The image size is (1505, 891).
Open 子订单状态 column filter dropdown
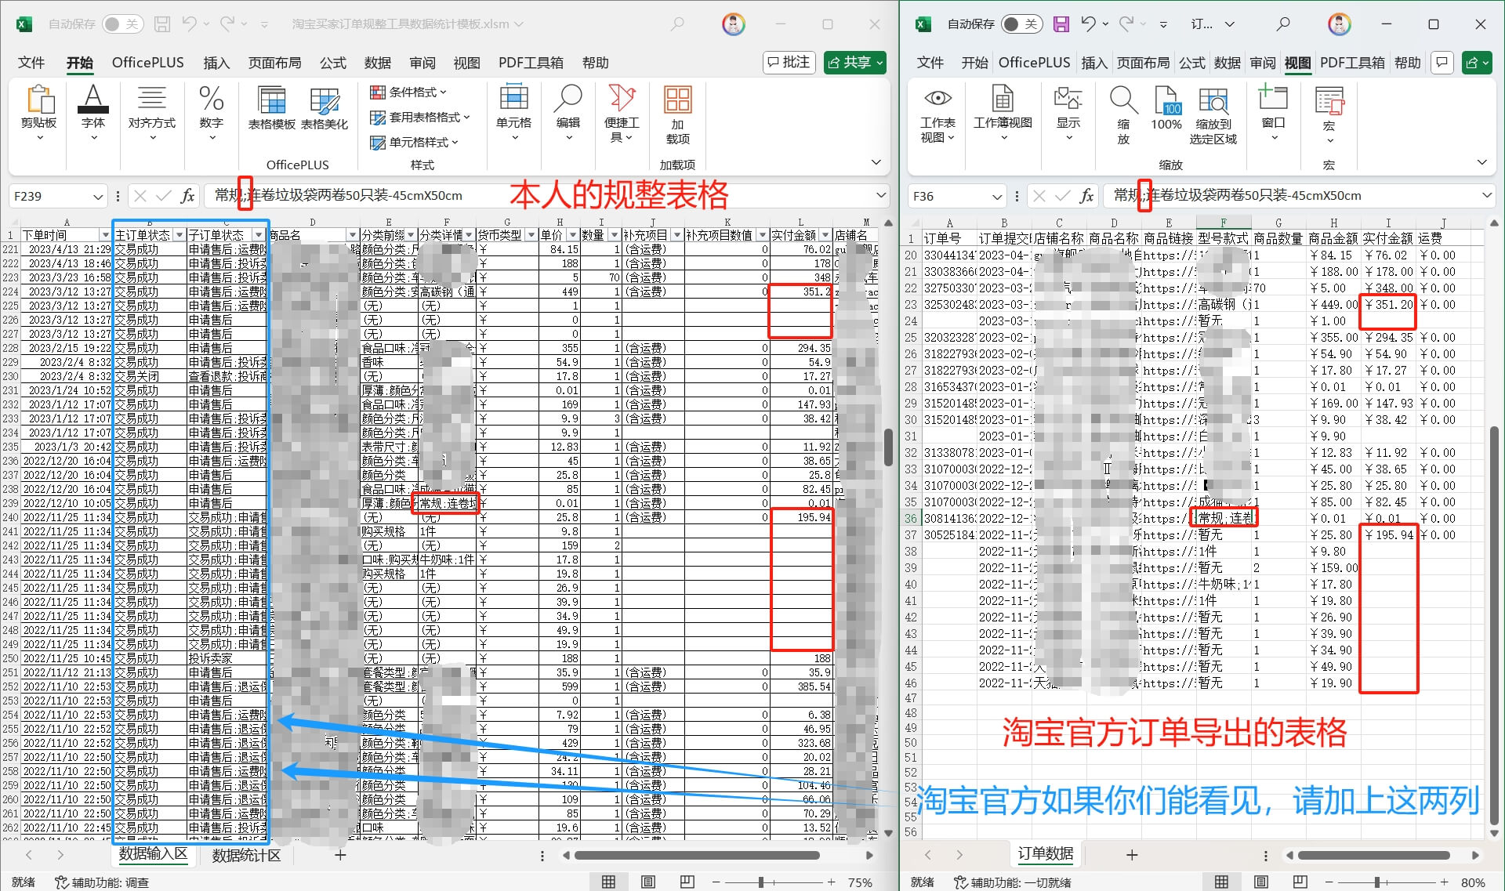(x=259, y=235)
